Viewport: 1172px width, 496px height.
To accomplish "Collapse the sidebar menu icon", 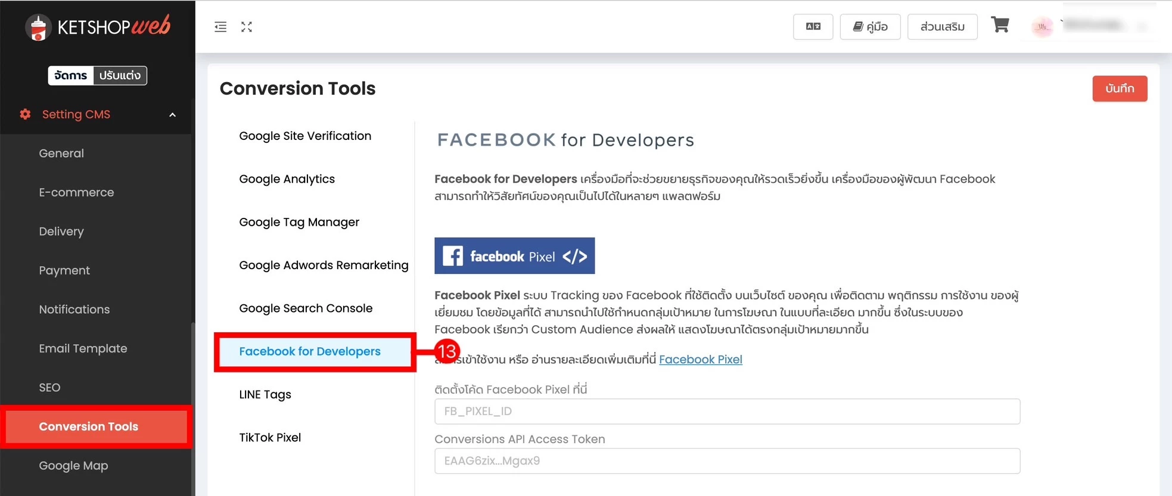I will tap(220, 27).
